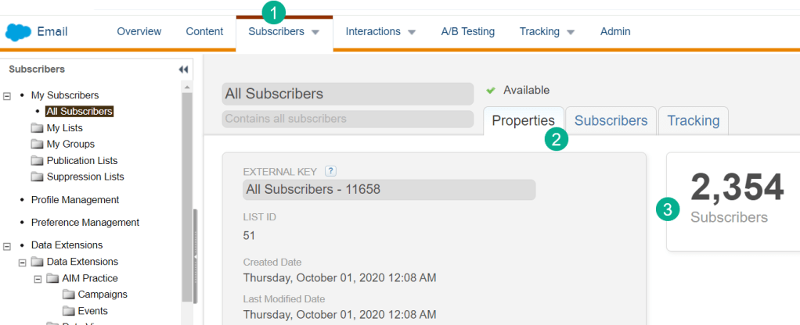This screenshot has width=800, height=325.
Task: Click the External Key input field
Action: (389, 189)
